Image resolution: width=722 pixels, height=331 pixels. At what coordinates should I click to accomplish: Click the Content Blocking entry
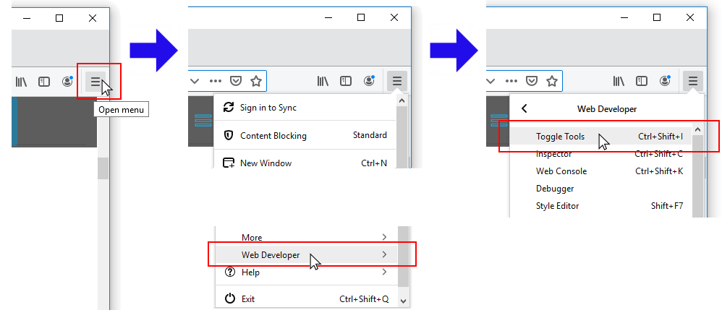[273, 135]
